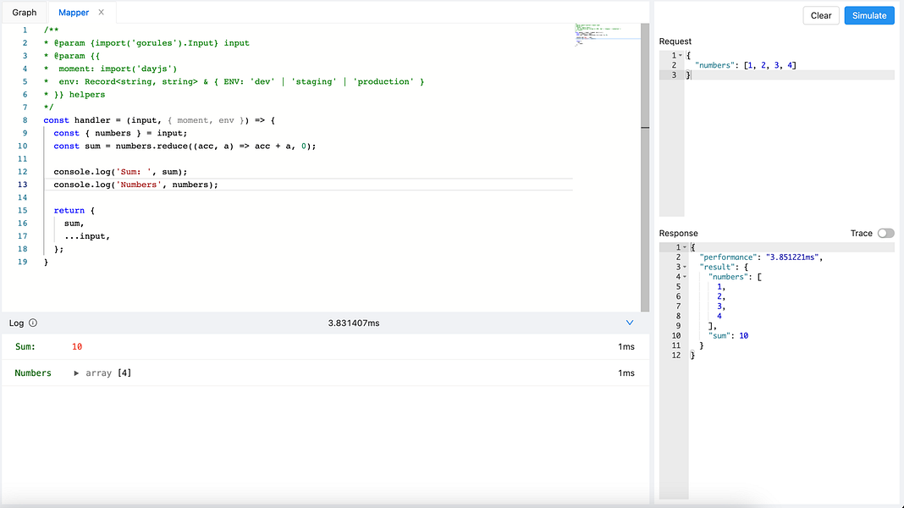The image size is (904, 508).
Task: Collapse the result object in the Response
Action: click(686, 266)
